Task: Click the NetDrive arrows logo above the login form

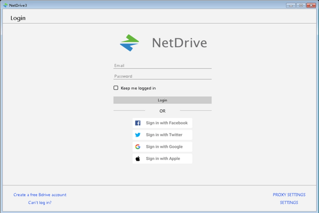Action: click(129, 43)
